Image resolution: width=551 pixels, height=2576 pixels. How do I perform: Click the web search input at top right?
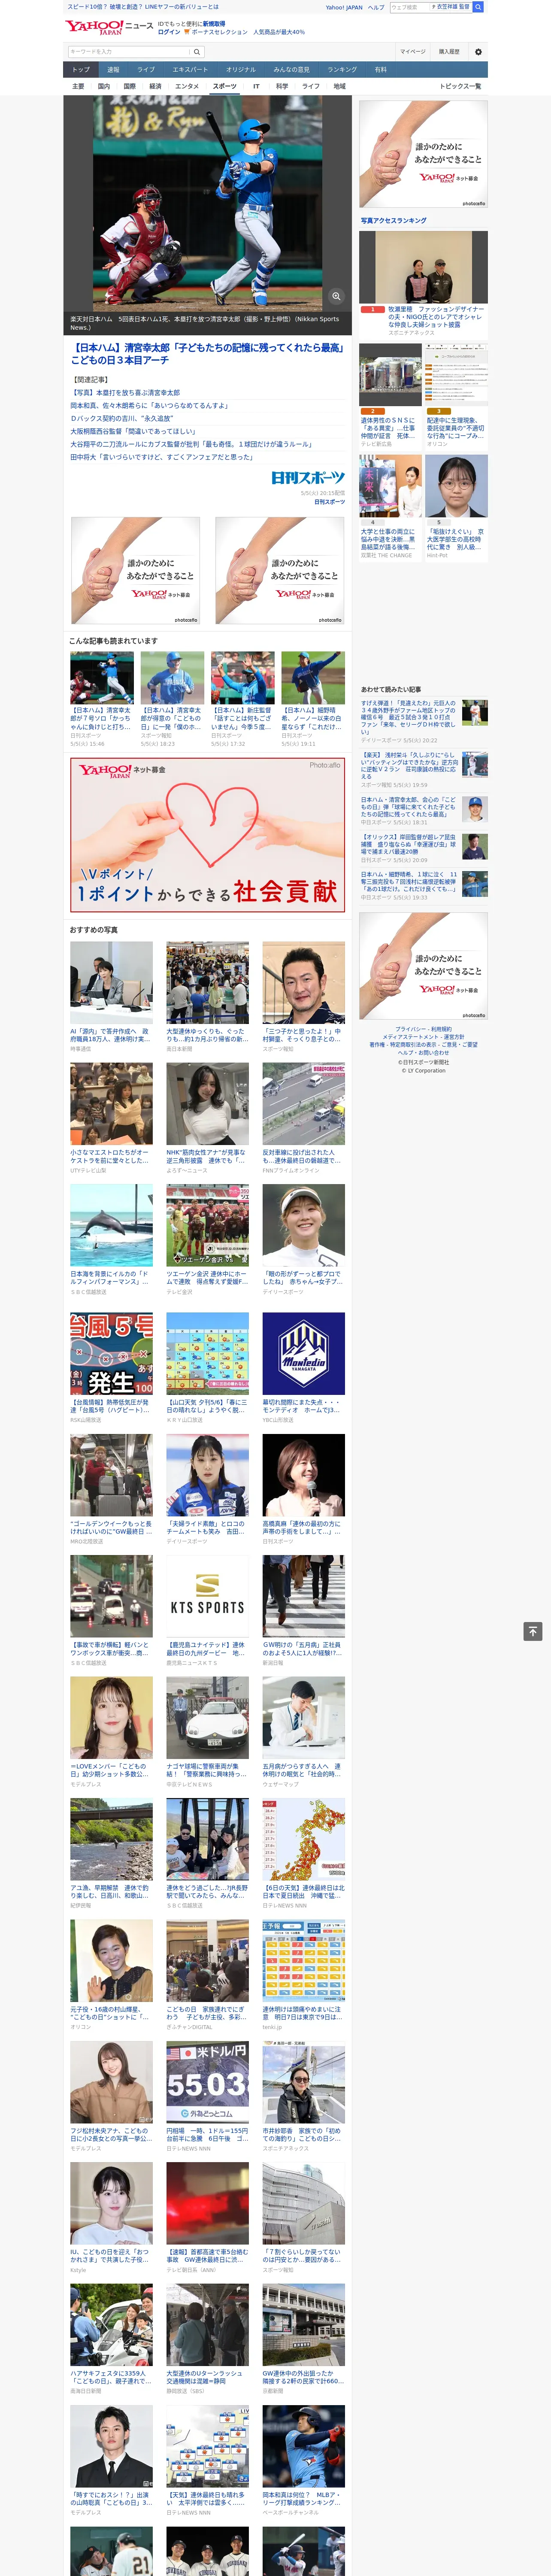point(431,7)
